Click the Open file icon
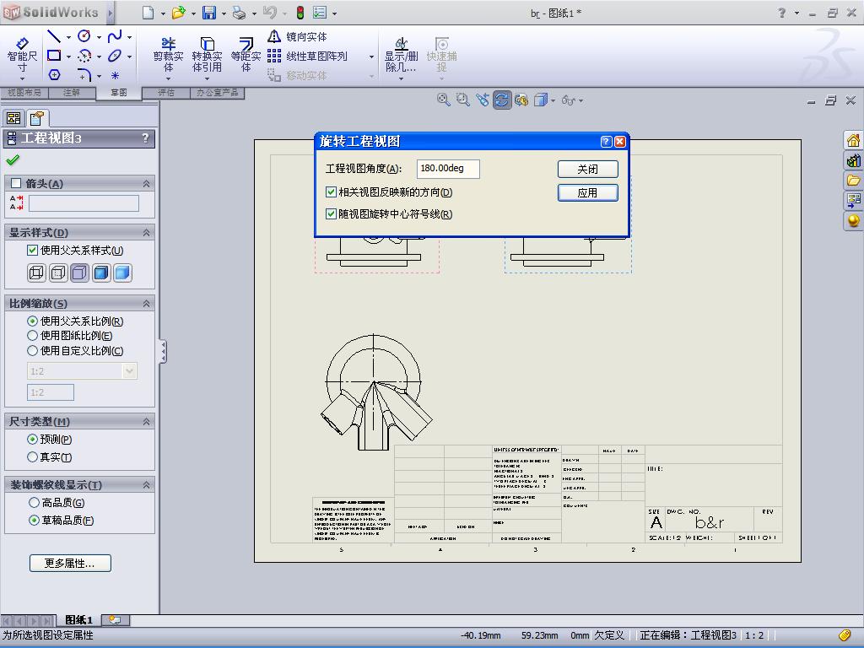 click(x=178, y=12)
